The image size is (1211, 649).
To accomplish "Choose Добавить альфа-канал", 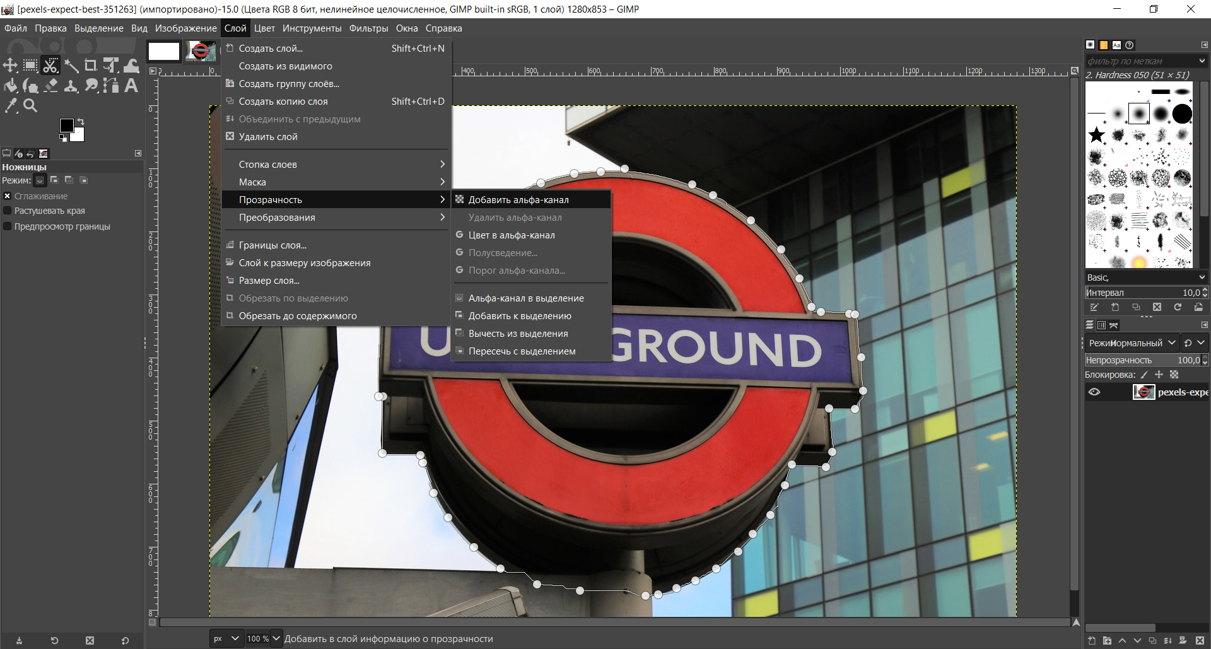I will 532,200.
